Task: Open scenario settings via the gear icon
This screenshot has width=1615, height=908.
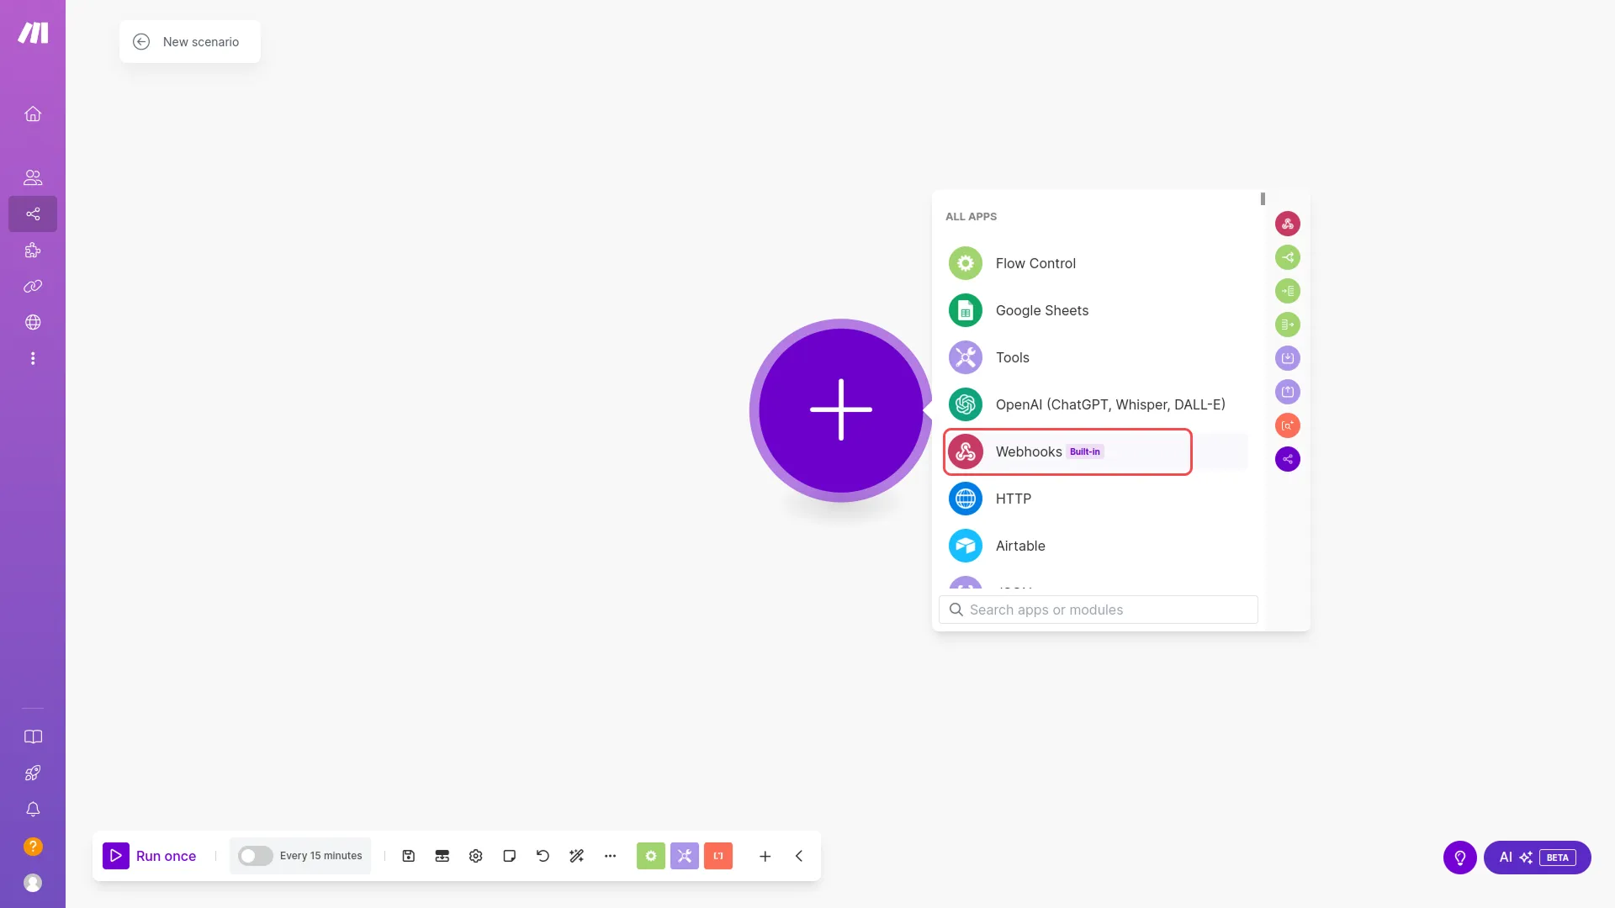Action: point(475,856)
